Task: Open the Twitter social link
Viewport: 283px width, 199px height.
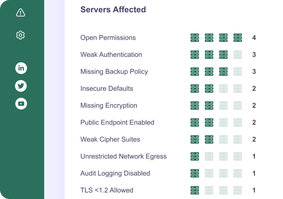Action: pyautogui.click(x=21, y=86)
